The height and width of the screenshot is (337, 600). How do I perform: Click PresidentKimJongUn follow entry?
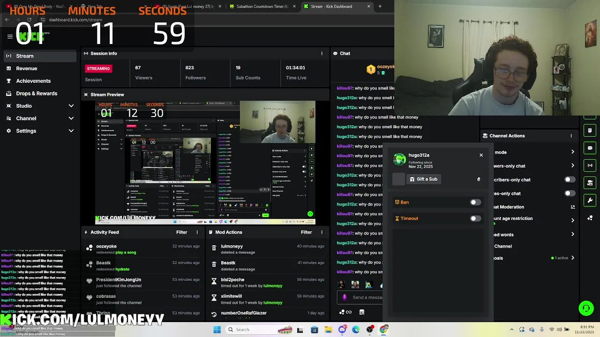click(142, 283)
